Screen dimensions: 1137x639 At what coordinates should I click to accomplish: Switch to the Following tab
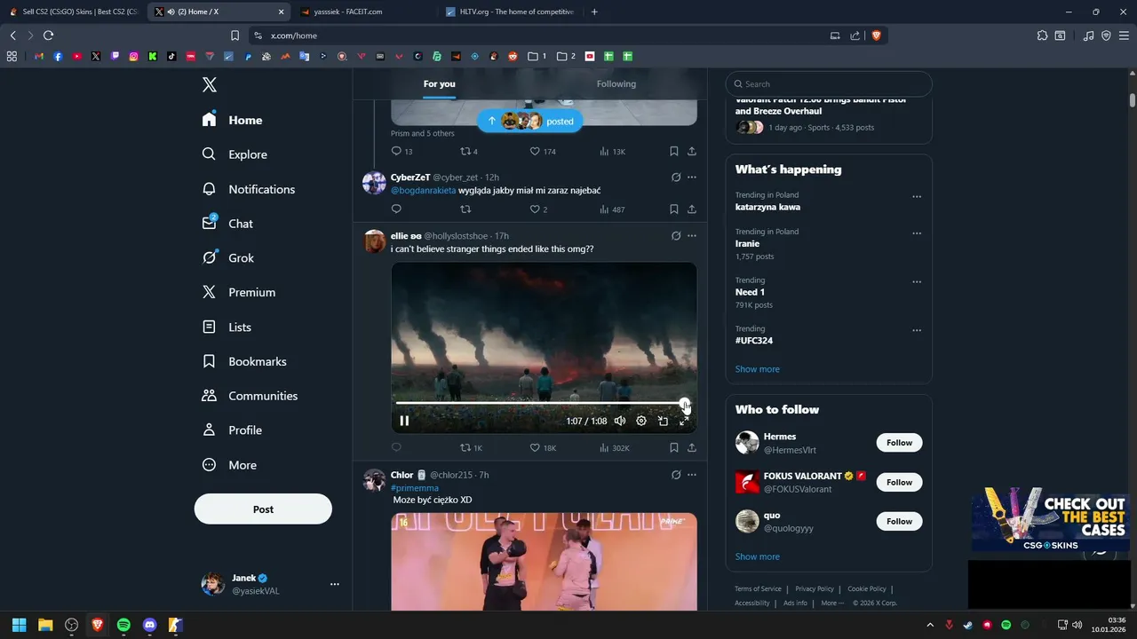[616, 84]
